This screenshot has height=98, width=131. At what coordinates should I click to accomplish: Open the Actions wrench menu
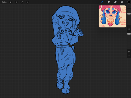(x=11, y=2)
